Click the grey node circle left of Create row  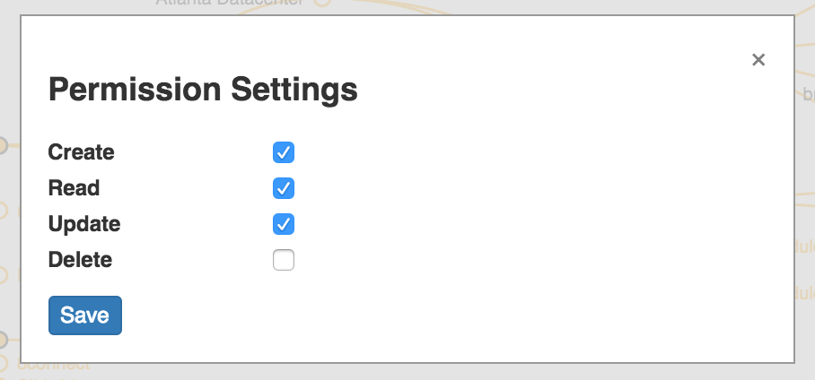pyautogui.click(x=3, y=145)
